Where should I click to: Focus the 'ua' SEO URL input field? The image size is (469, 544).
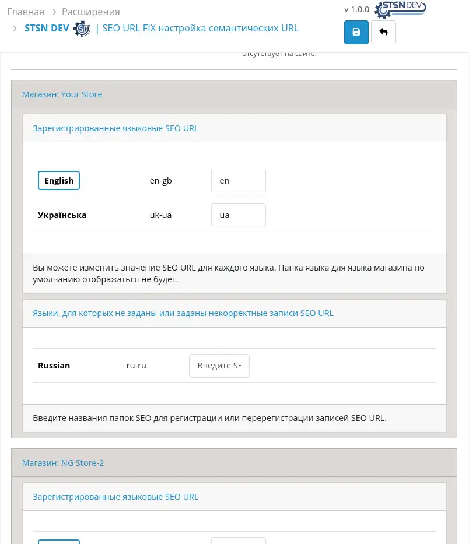click(x=238, y=215)
